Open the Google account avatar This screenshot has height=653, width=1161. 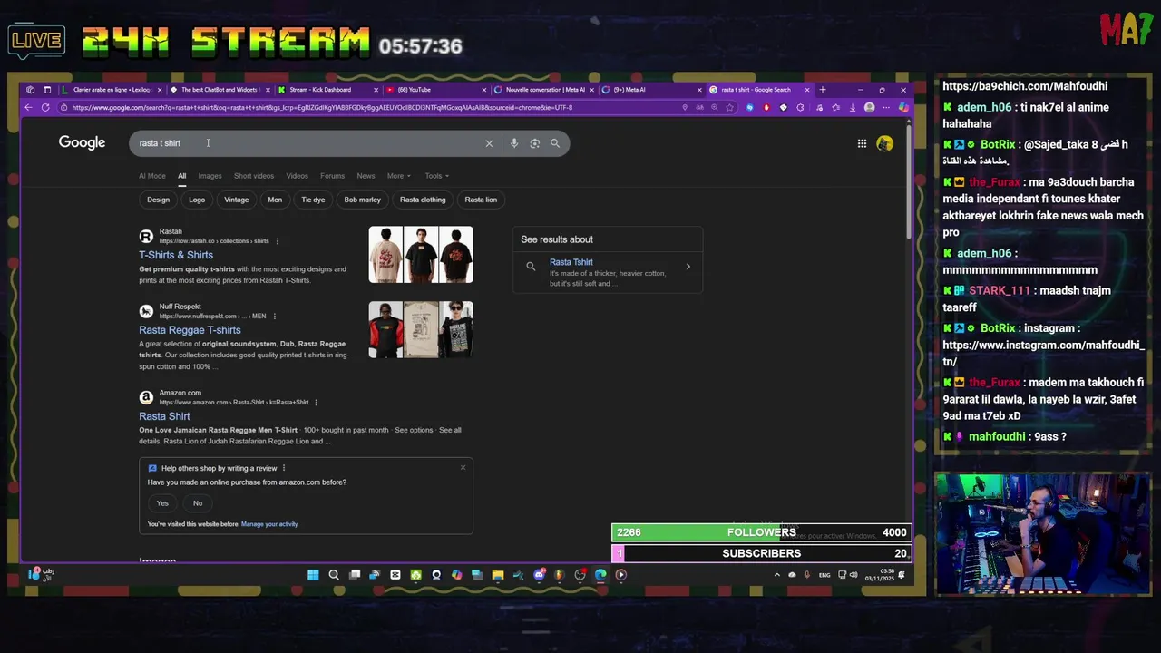pyautogui.click(x=884, y=143)
